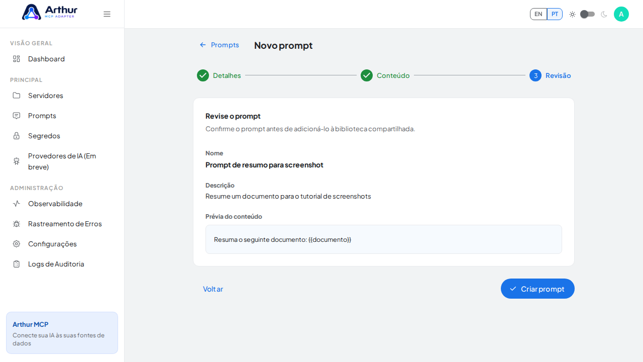Image resolution: width=643 pixels, height=362 pixels.
Task: Open Servidores in sidebar
Action: (62, 96)
